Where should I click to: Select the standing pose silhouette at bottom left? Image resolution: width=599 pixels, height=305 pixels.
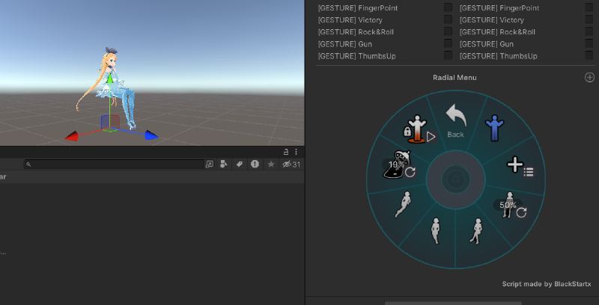point(435,231)
